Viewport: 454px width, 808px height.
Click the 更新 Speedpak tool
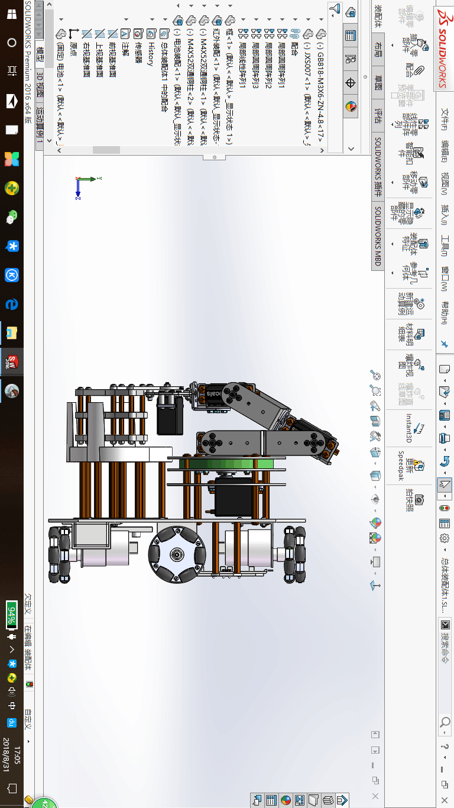pyautogui.click(x=410, y=466)
